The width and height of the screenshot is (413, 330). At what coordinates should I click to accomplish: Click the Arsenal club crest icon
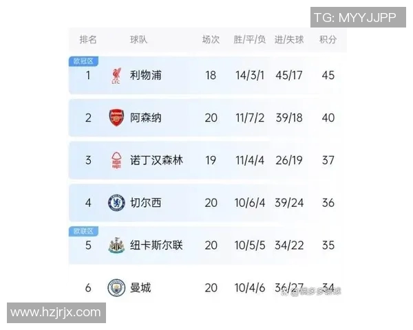pyautogui.click(x=116, y=118)
